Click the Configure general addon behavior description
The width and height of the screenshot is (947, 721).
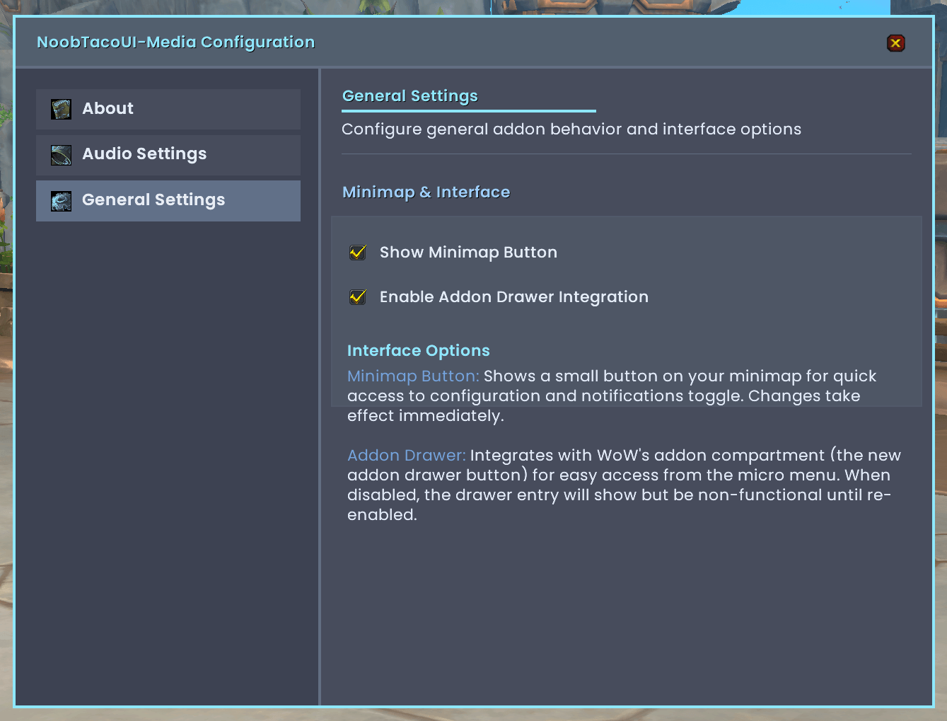coord(571,129)
